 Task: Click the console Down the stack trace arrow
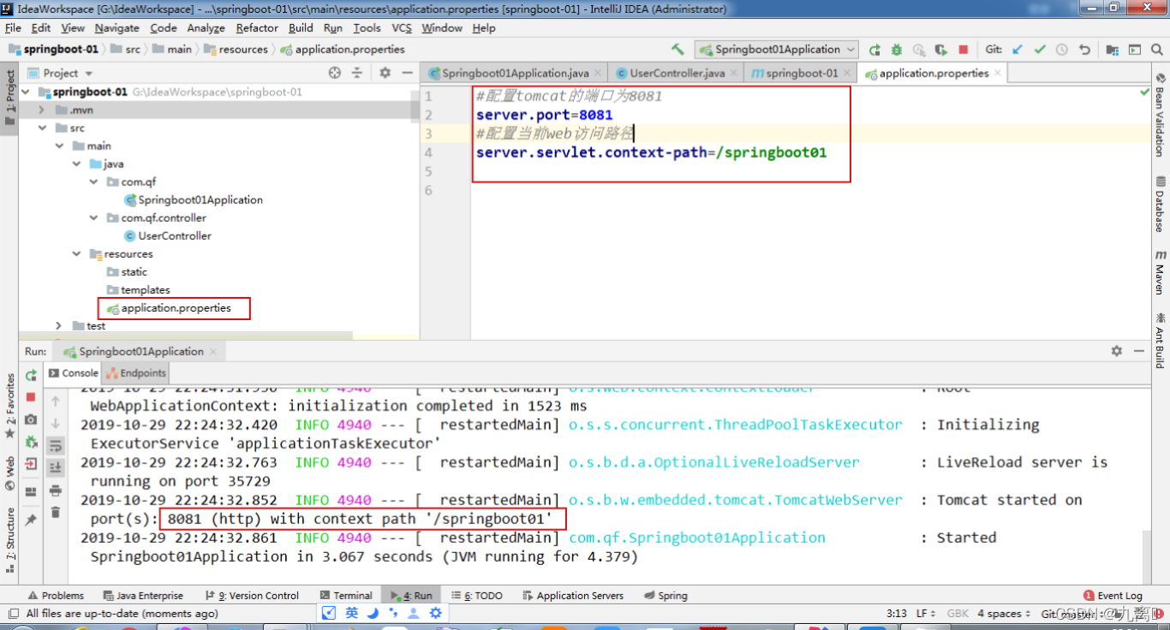(56, 423)
